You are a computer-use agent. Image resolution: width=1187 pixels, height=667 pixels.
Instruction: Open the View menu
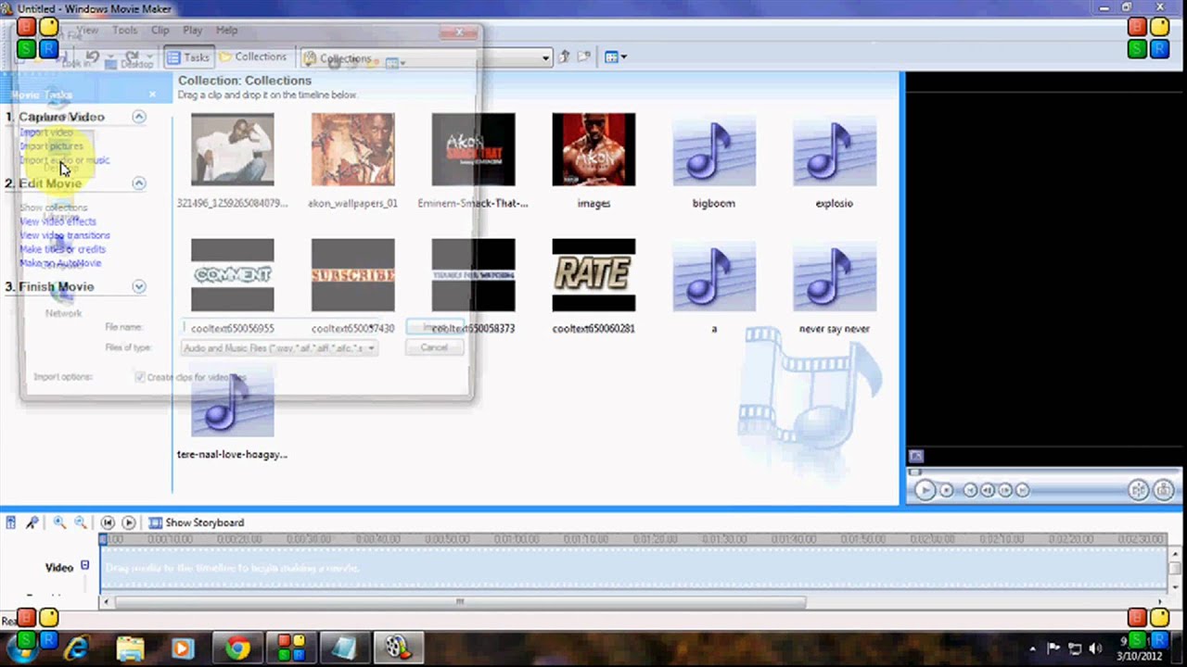(87, 31)
